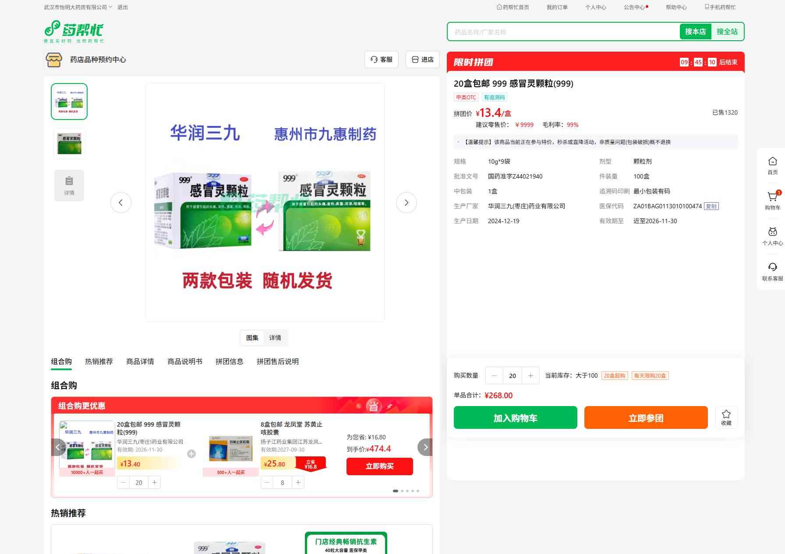
Task: Click the green 加入购物车 button
Action: [515, 417]
